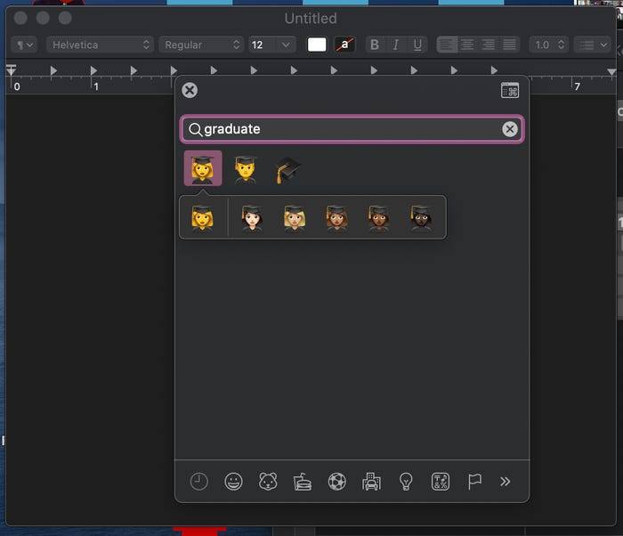Viewport: 623px width, 536px height.
Task: Open the white text color swatch
Action: [x=317, y=45]
